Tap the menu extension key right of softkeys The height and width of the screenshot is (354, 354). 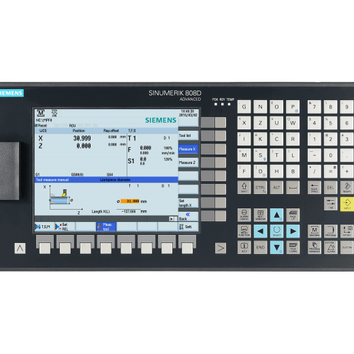221,248
